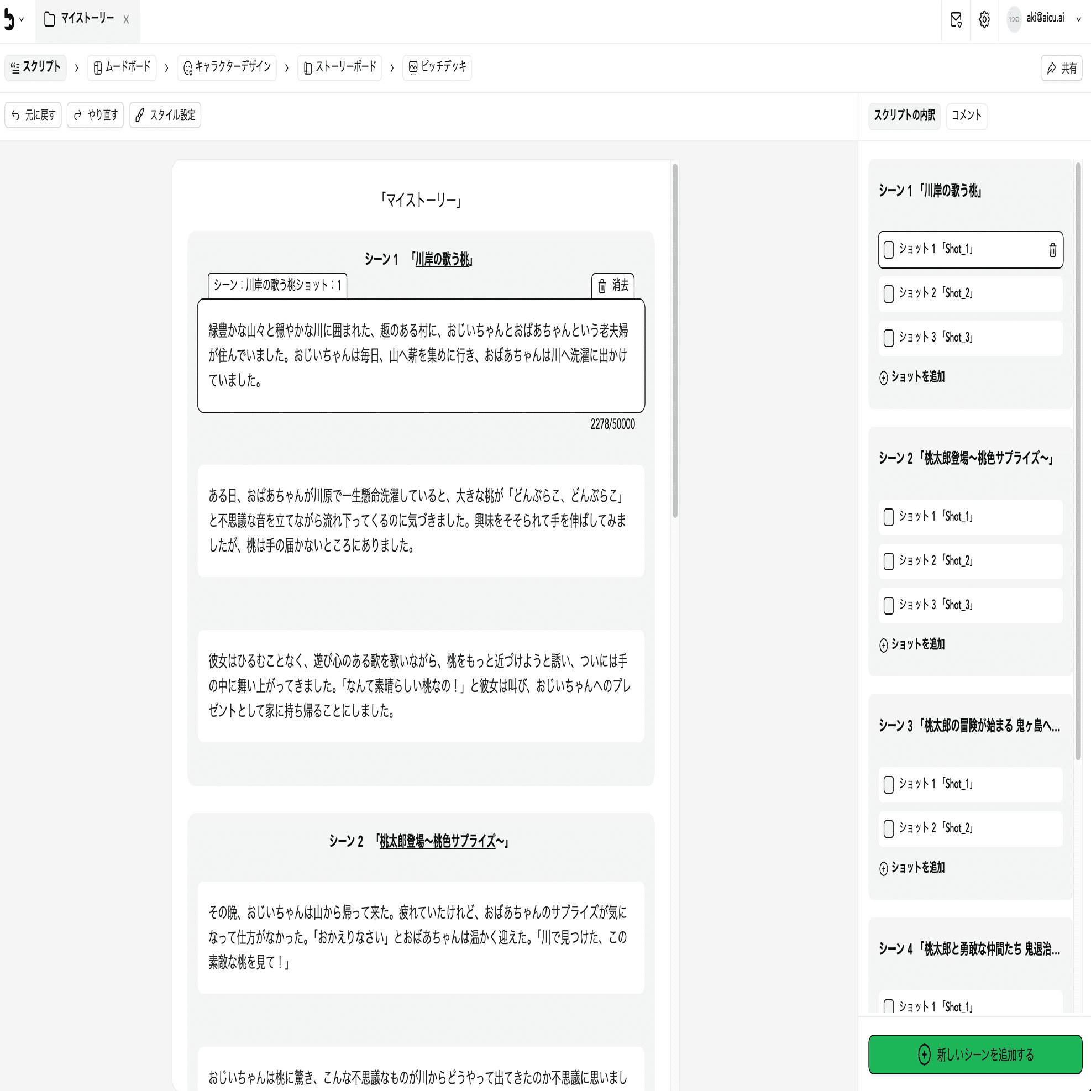Open the settings gear icon
This screenshot has width=1091, height=1091.
click(x=984, y=19)
